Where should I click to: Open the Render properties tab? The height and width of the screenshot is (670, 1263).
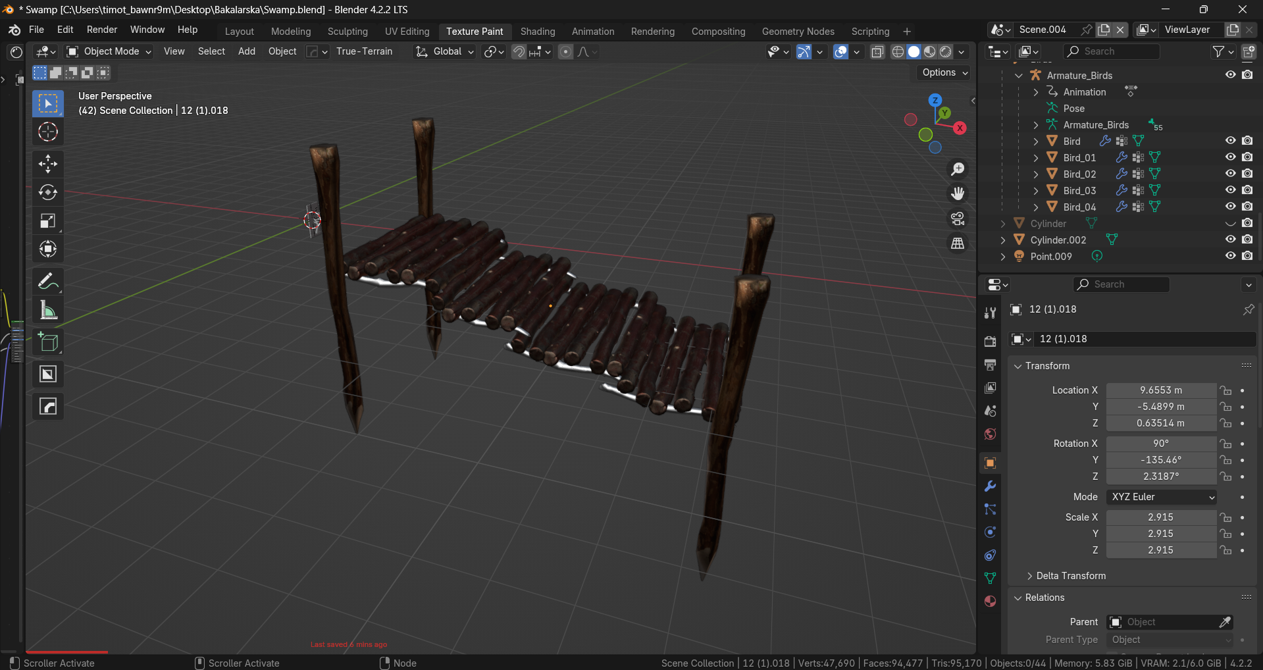click(x=990, y=341)
